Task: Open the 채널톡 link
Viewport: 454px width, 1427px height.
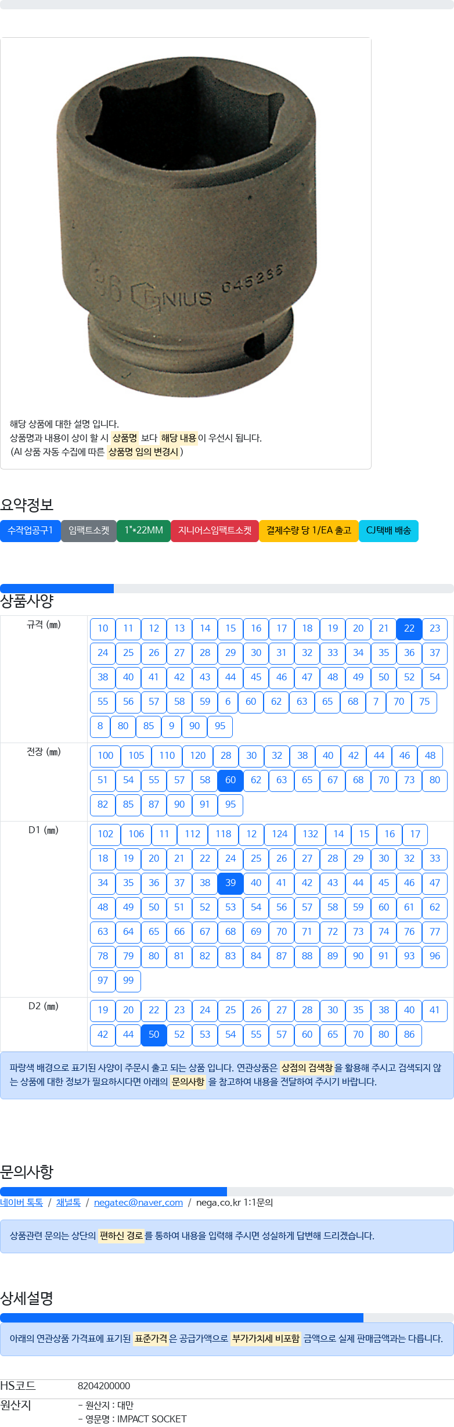Action: tap(68, 1203)
